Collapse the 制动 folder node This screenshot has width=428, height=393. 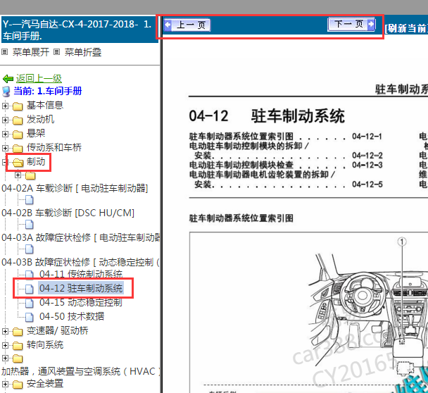tap(4, 163)
